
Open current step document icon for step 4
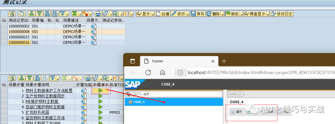point(84,107)
